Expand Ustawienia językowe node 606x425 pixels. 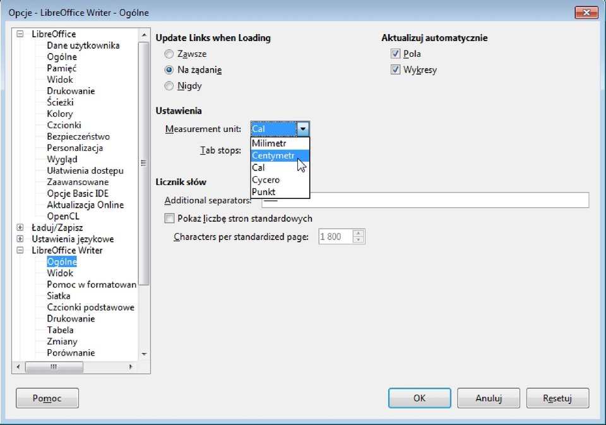tap(20, 239)
